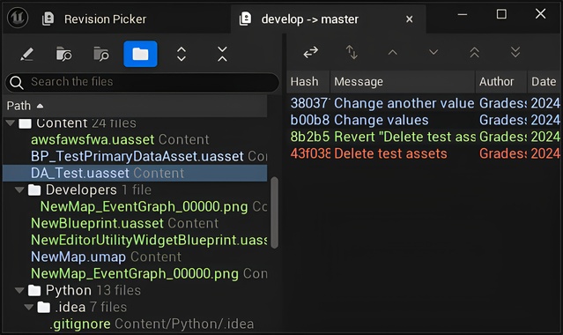Click the collapse all arrows icon
This screenshot has height=335, width=563.
pos(222,55)
